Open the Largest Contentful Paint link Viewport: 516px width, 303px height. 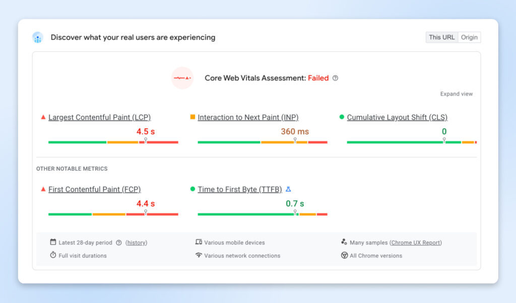99,117
